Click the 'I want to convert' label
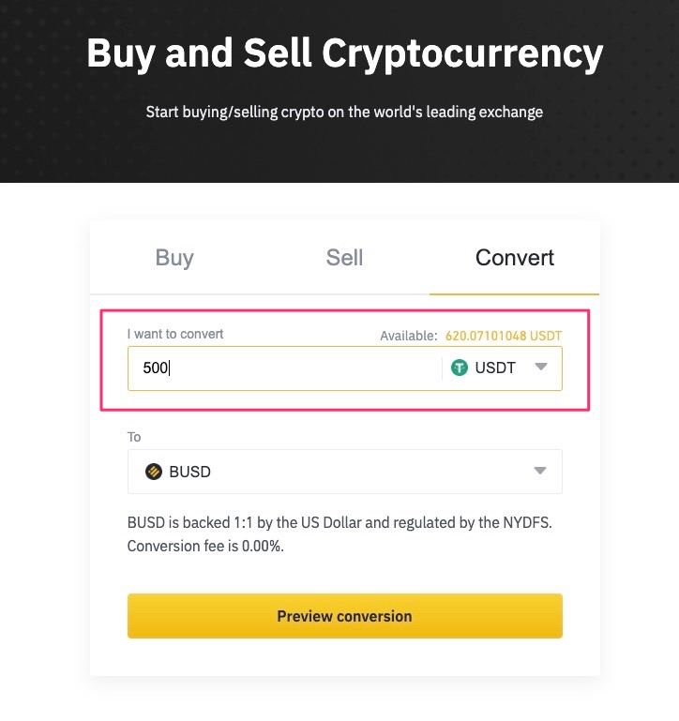The image size is (679, 721). click(x=175, y=334)
